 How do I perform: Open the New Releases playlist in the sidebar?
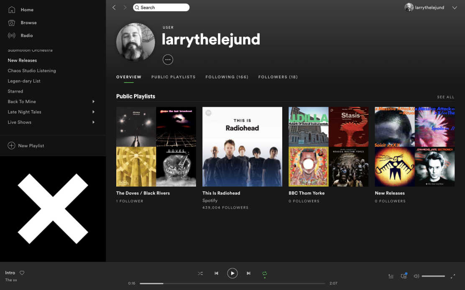22,61
